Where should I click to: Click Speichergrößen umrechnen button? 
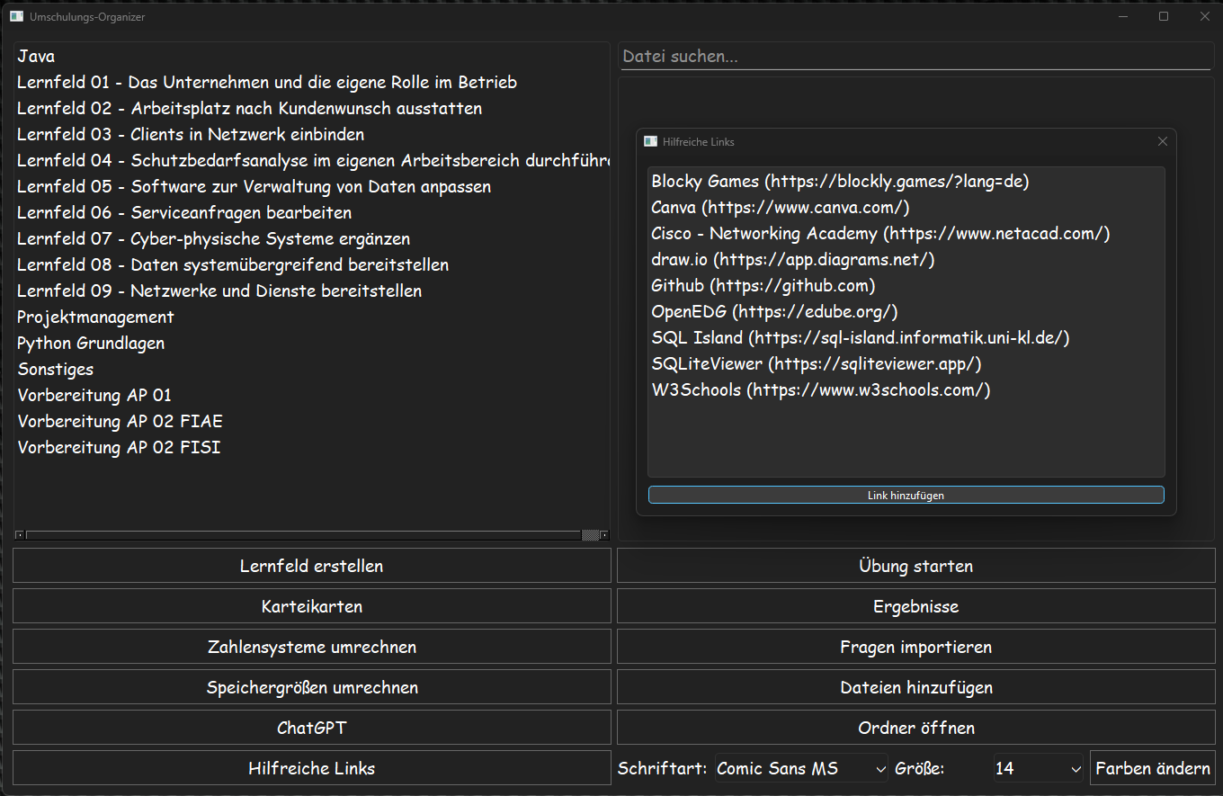point(312,687)
